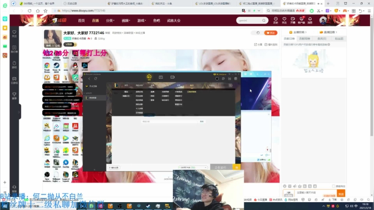Expand the 游戏 dropdown in Douyu header
Viewport: 374px width, 210px height.
141,20
